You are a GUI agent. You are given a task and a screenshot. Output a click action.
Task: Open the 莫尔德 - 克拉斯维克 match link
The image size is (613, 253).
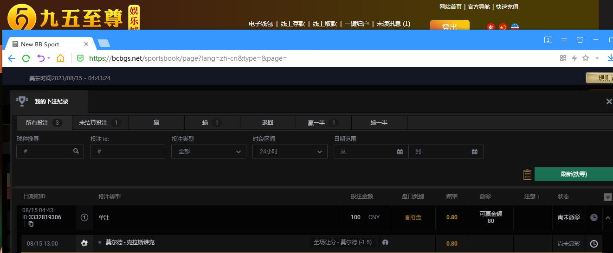tap(130, 242)
